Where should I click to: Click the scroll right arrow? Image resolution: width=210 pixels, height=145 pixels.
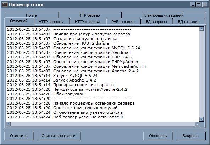coord(197,124)
